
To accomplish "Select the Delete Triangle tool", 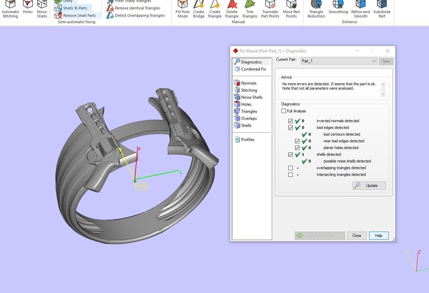I will (232, 9).
